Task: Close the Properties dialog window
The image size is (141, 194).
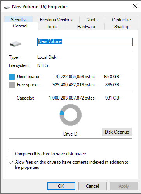Action: pos(135,6)
